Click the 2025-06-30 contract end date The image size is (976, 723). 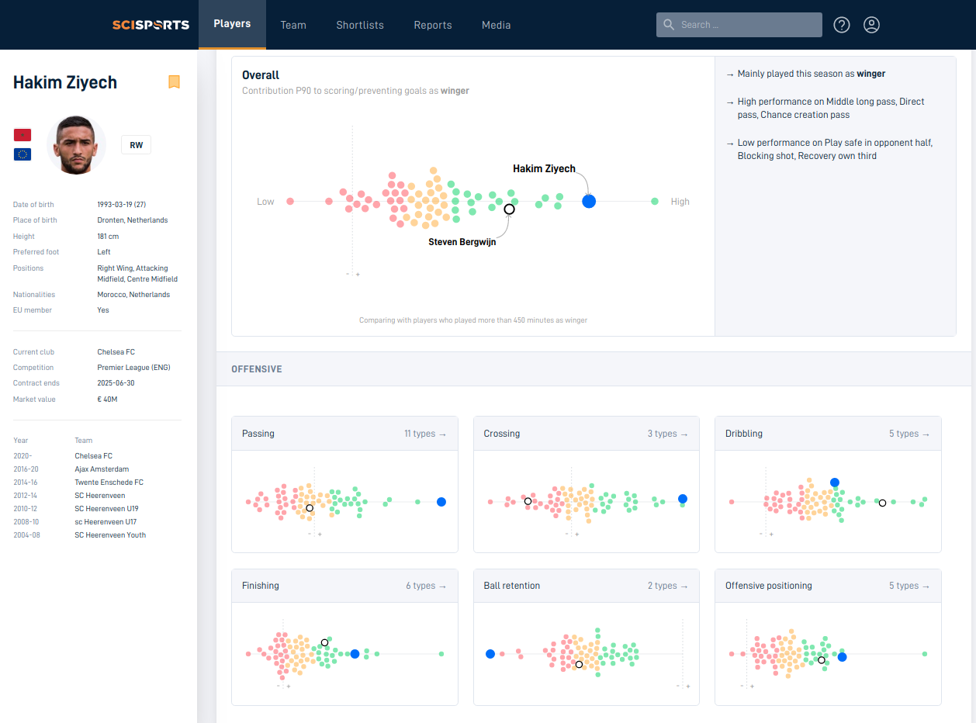tap(116, 383)
